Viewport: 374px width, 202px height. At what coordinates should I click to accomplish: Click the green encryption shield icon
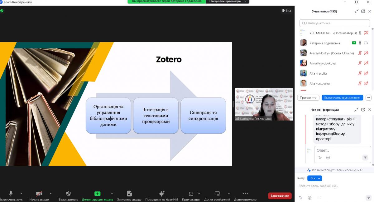pyautogui.click(x=2, y=11)
